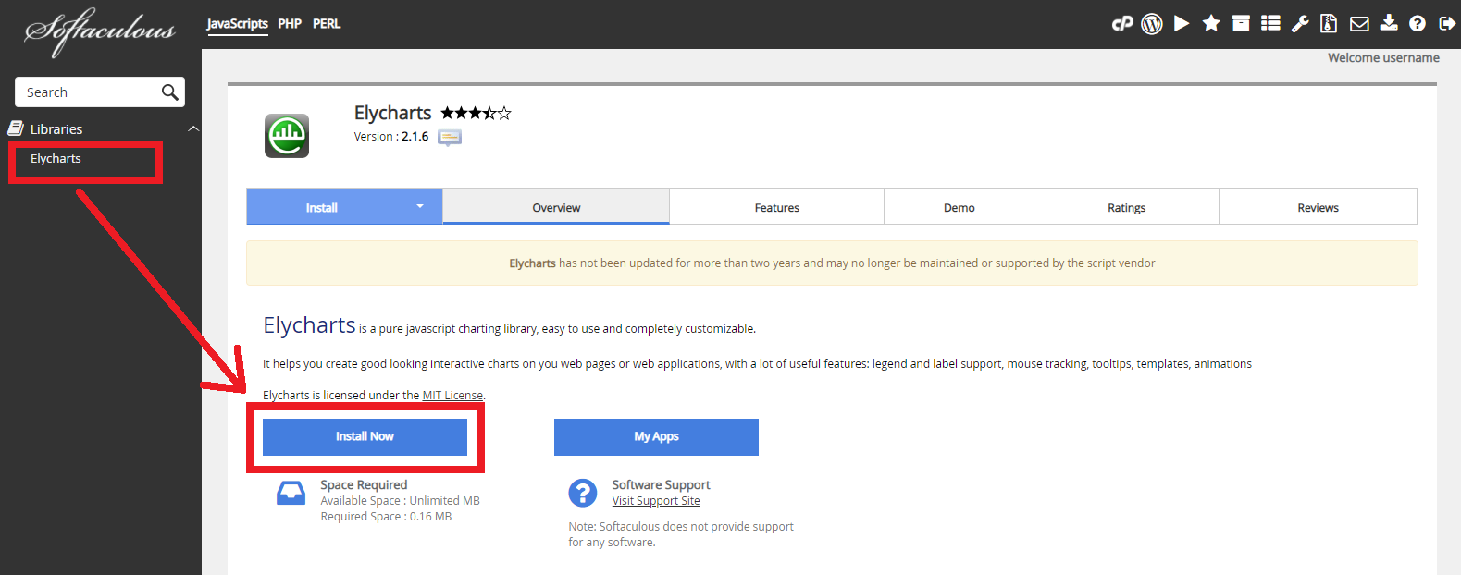Click the WordPress manager icon

click(x=1152, y=24)
